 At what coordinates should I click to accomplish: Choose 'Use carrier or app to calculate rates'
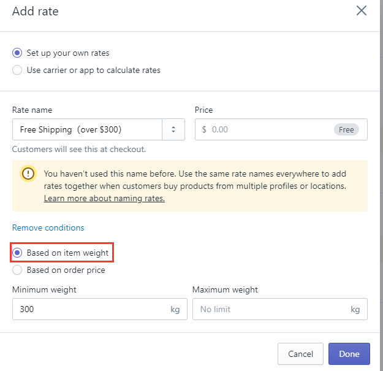pos(17,71)
